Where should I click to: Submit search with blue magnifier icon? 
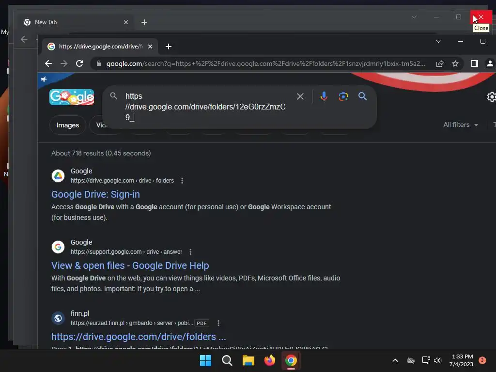[362, 96]
